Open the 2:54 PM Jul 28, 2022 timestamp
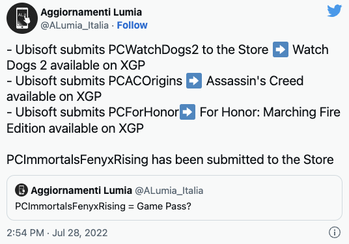Viewport: 349px width, 244px height. point(57,233)
